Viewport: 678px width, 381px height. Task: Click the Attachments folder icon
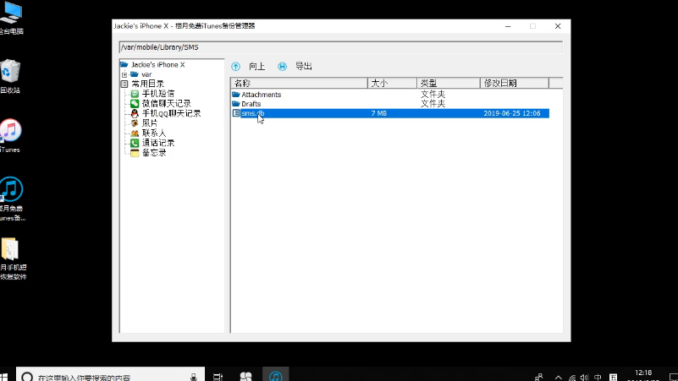click(236, 95)
